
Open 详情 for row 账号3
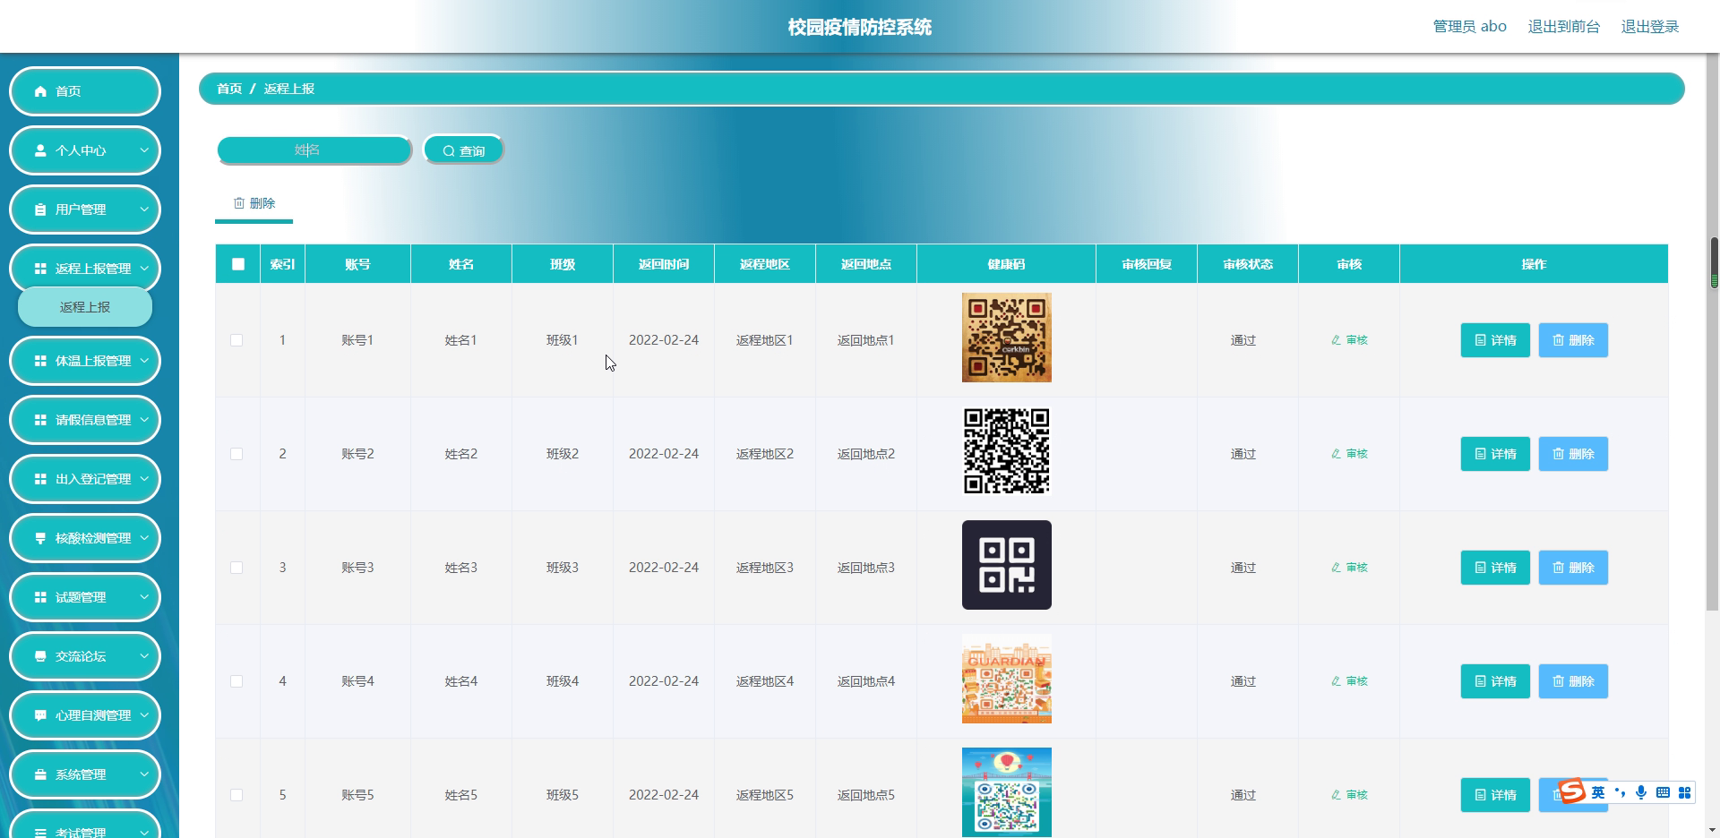click(1495, 568)
